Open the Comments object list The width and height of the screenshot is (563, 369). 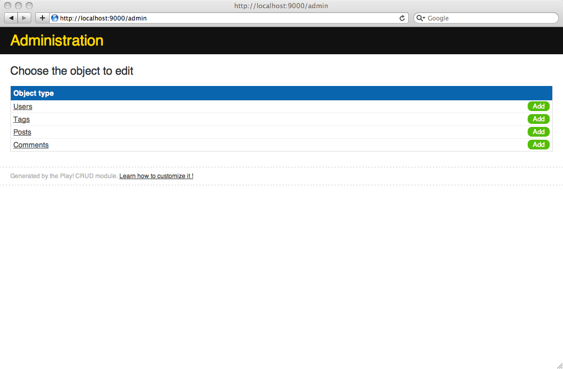click(31, 145)
